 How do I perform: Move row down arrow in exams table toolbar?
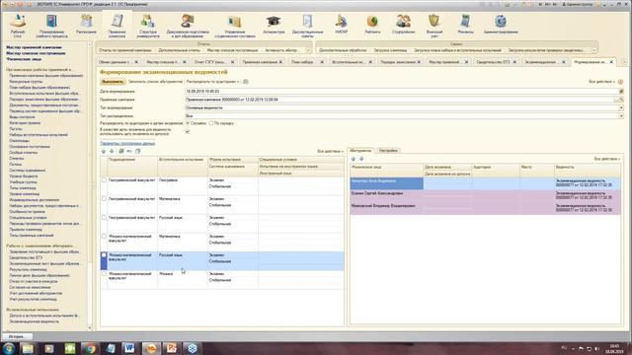(112, 151)
